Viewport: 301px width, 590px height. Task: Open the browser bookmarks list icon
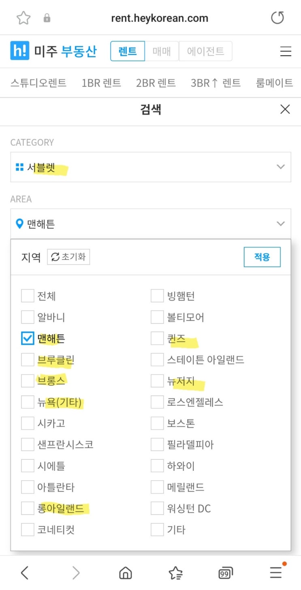click(175, 573)
